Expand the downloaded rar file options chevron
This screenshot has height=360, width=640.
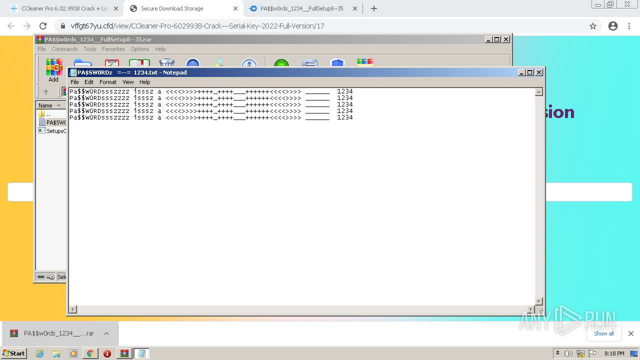tap(106, 333)
